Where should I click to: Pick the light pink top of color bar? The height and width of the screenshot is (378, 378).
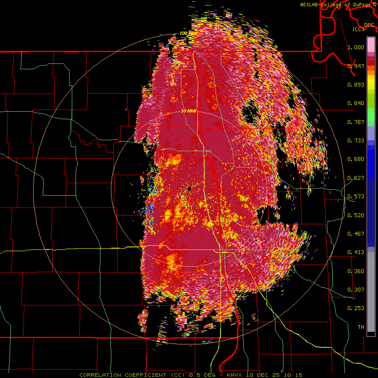tap(371, 45)
